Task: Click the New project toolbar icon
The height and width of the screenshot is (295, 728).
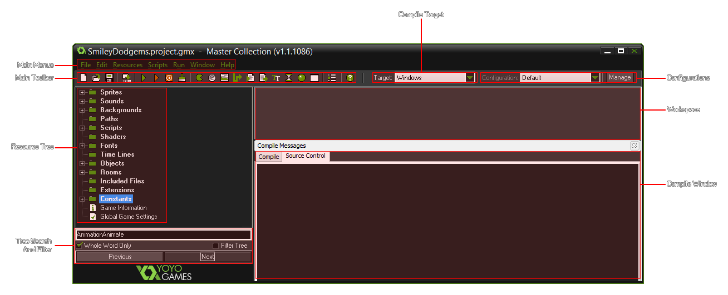Action: coord(83,78)
